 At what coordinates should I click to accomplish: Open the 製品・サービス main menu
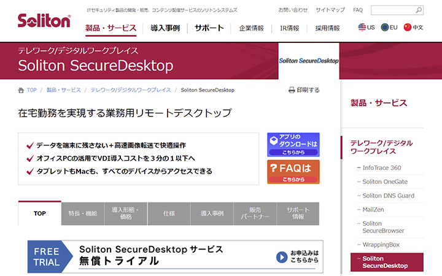click(x=110, y=28)
